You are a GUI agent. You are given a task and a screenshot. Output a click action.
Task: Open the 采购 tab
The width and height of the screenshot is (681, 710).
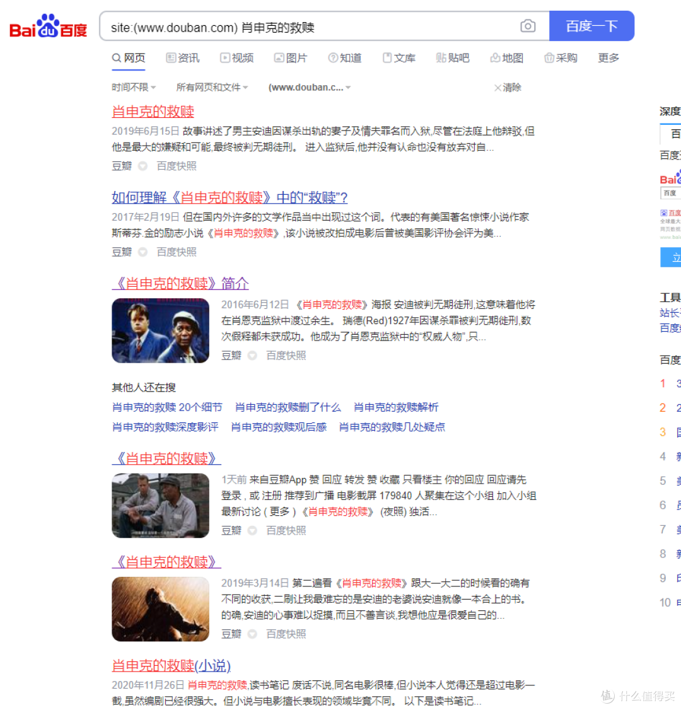pos(561,58)
